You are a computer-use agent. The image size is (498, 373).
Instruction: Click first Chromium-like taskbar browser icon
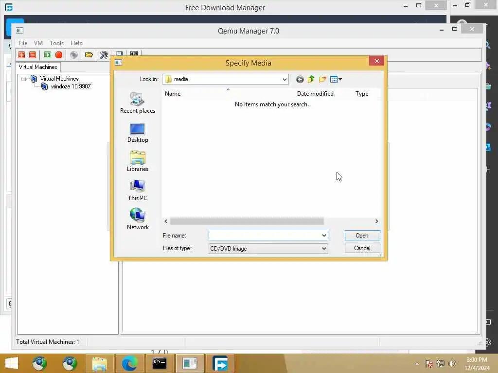(x=39, y=363)
